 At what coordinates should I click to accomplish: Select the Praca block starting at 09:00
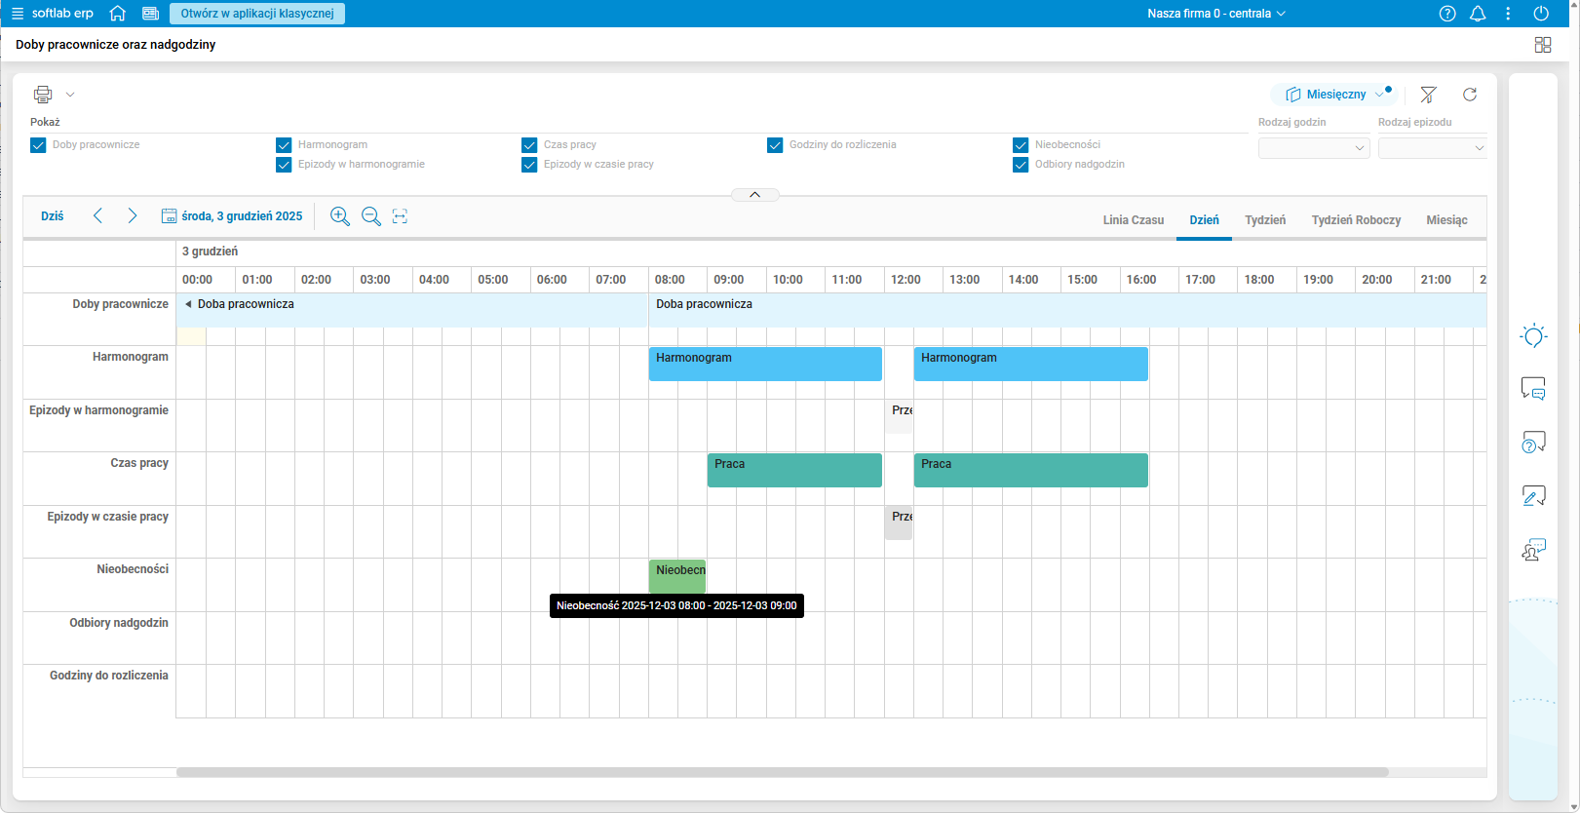click(794, 470)
